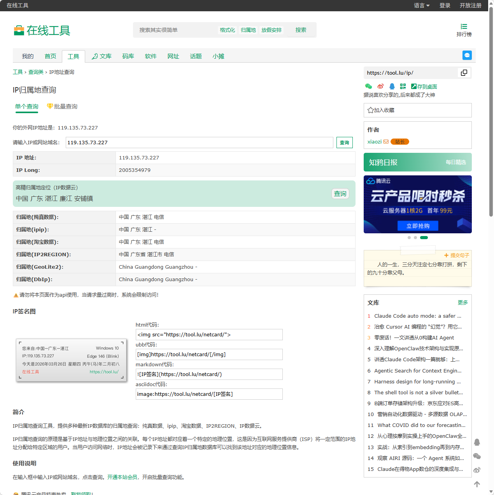Switch to the 批量查询 batch query tab
The height and width of the screenshot is (495, 494).
[62, 107]
